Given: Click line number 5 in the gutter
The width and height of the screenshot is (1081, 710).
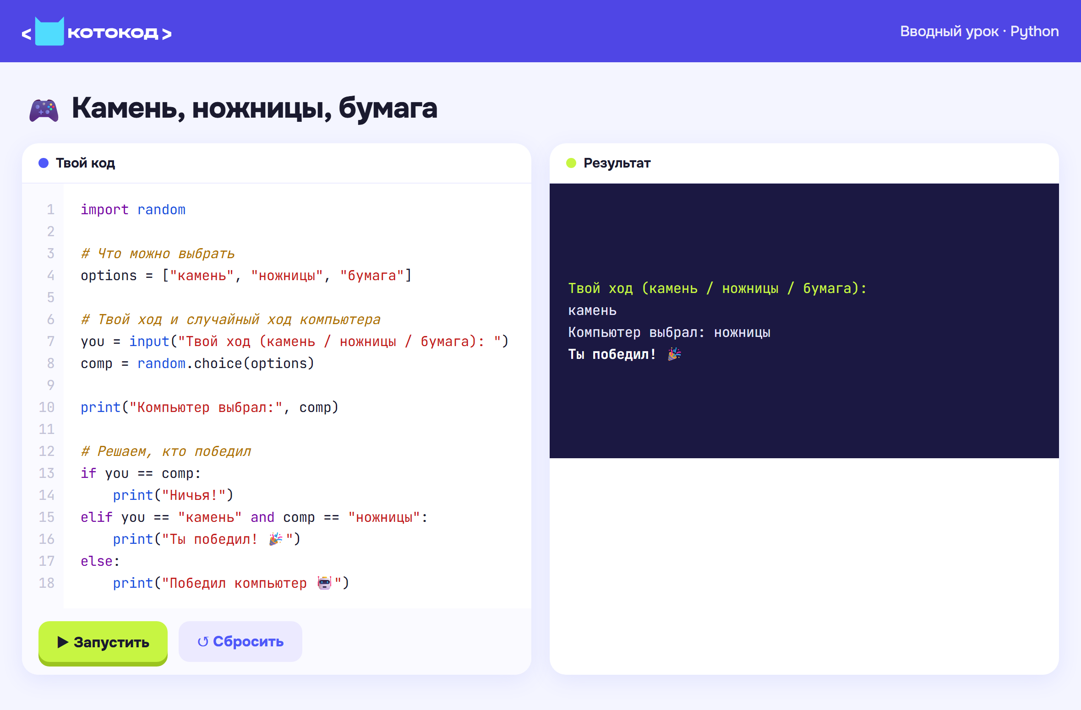Looking at the screenshot, I should click(x=50, y=297).
